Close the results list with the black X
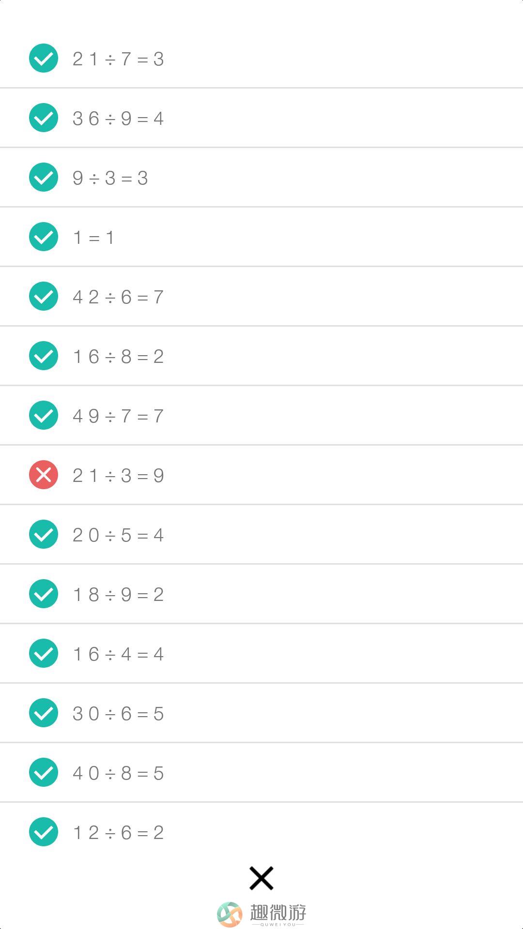The image size is (523, 929). pyautogui.click(x=261, y=878)
